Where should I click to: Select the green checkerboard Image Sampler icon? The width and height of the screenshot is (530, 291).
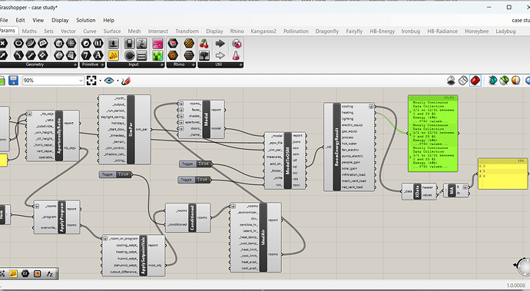point(157,55)
